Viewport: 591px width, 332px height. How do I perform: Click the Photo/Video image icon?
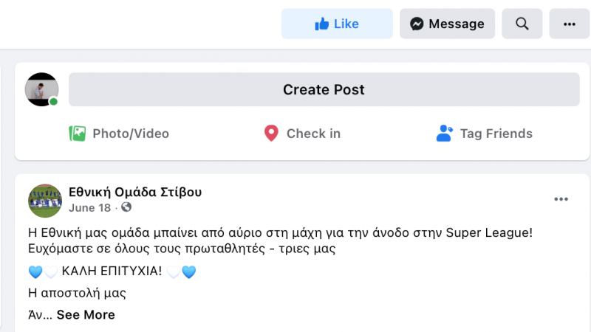click(78, 134)
